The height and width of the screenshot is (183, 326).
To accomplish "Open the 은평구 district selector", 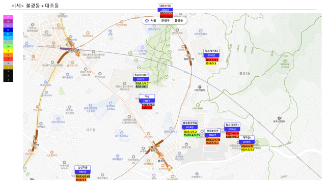I will (166, 20).
